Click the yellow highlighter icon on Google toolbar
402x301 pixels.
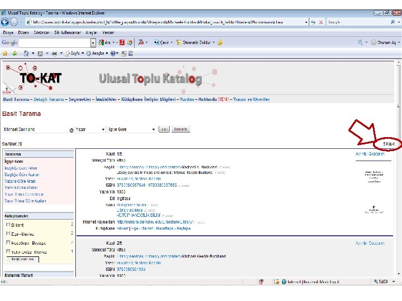pyautogui.click(x=220, y=42)
